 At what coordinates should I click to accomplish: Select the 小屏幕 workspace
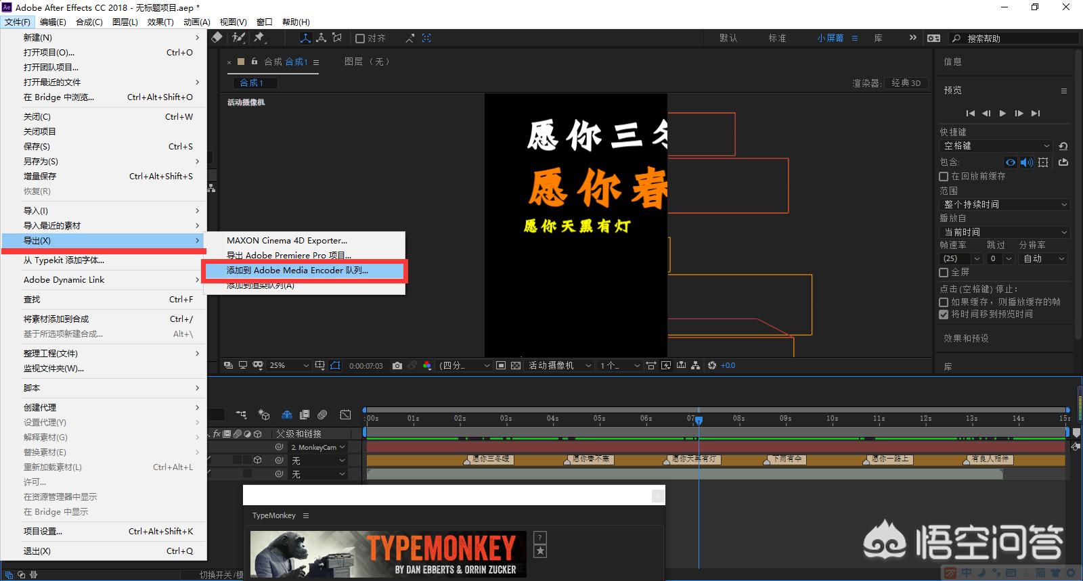point(831,39)
